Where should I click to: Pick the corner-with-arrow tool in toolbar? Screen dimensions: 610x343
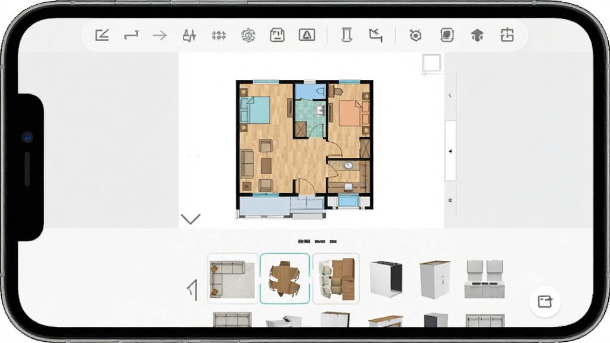coord(376,35)
